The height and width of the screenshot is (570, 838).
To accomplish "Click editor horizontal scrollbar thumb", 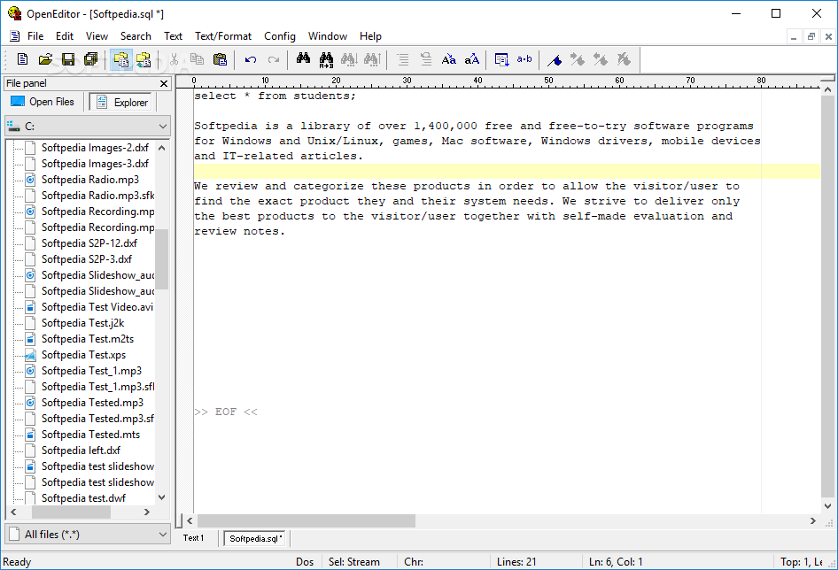I will (x=306, y=520).
